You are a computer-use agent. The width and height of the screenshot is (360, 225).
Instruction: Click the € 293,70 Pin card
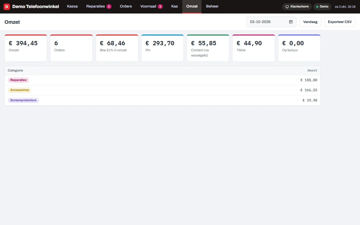[x=162, y=48]
